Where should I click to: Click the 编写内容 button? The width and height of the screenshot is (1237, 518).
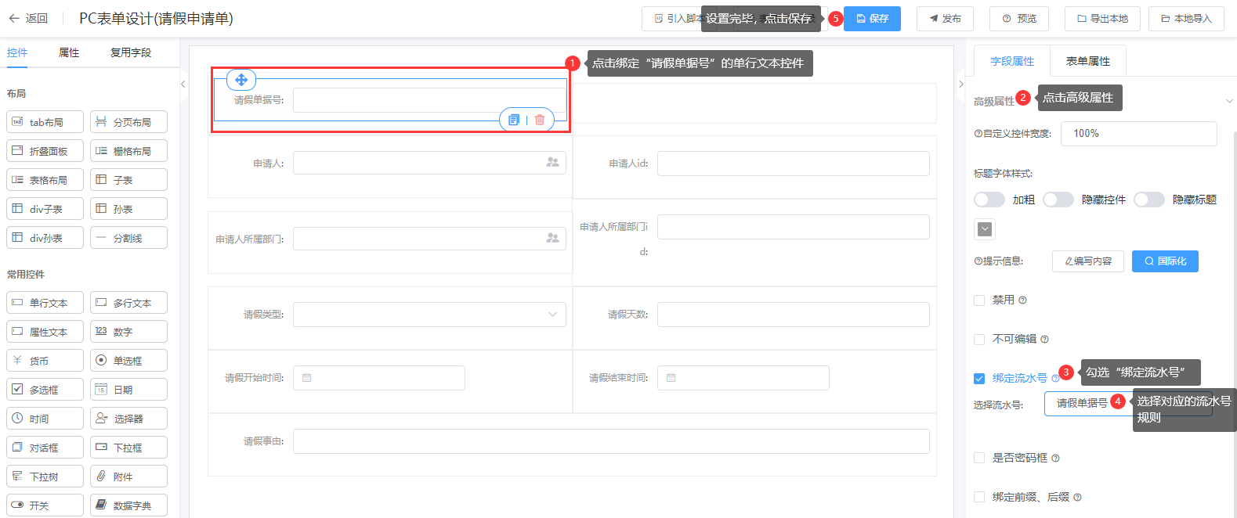(1088, 261)
